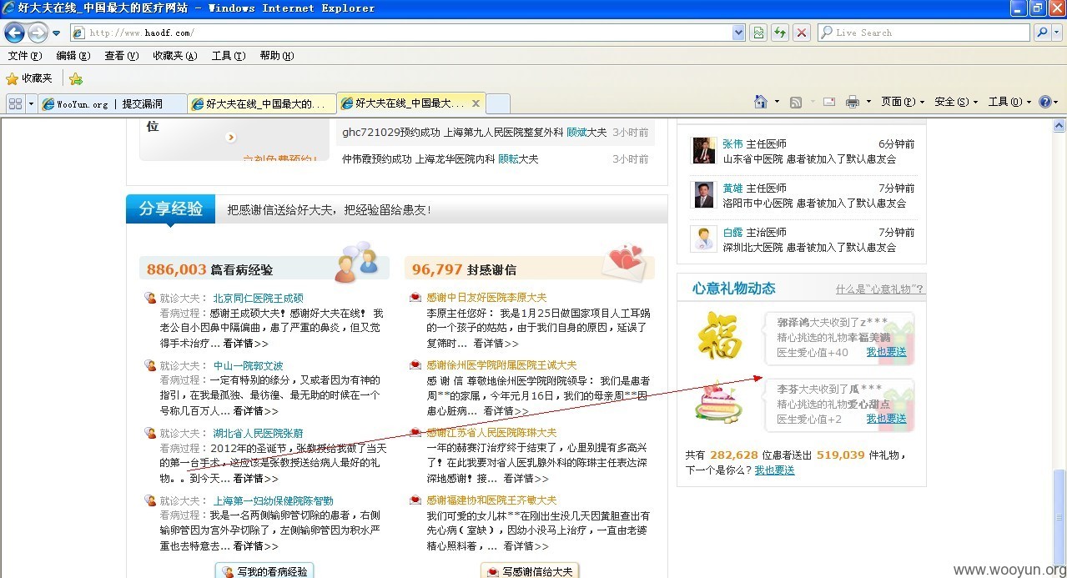Switch to the second 好大夫在线 tab
The image size is (1067, 578).
pos(261,104)
